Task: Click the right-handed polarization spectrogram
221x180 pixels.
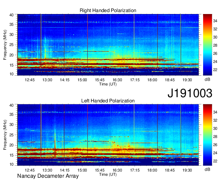Action: click(x=108, y=45)
